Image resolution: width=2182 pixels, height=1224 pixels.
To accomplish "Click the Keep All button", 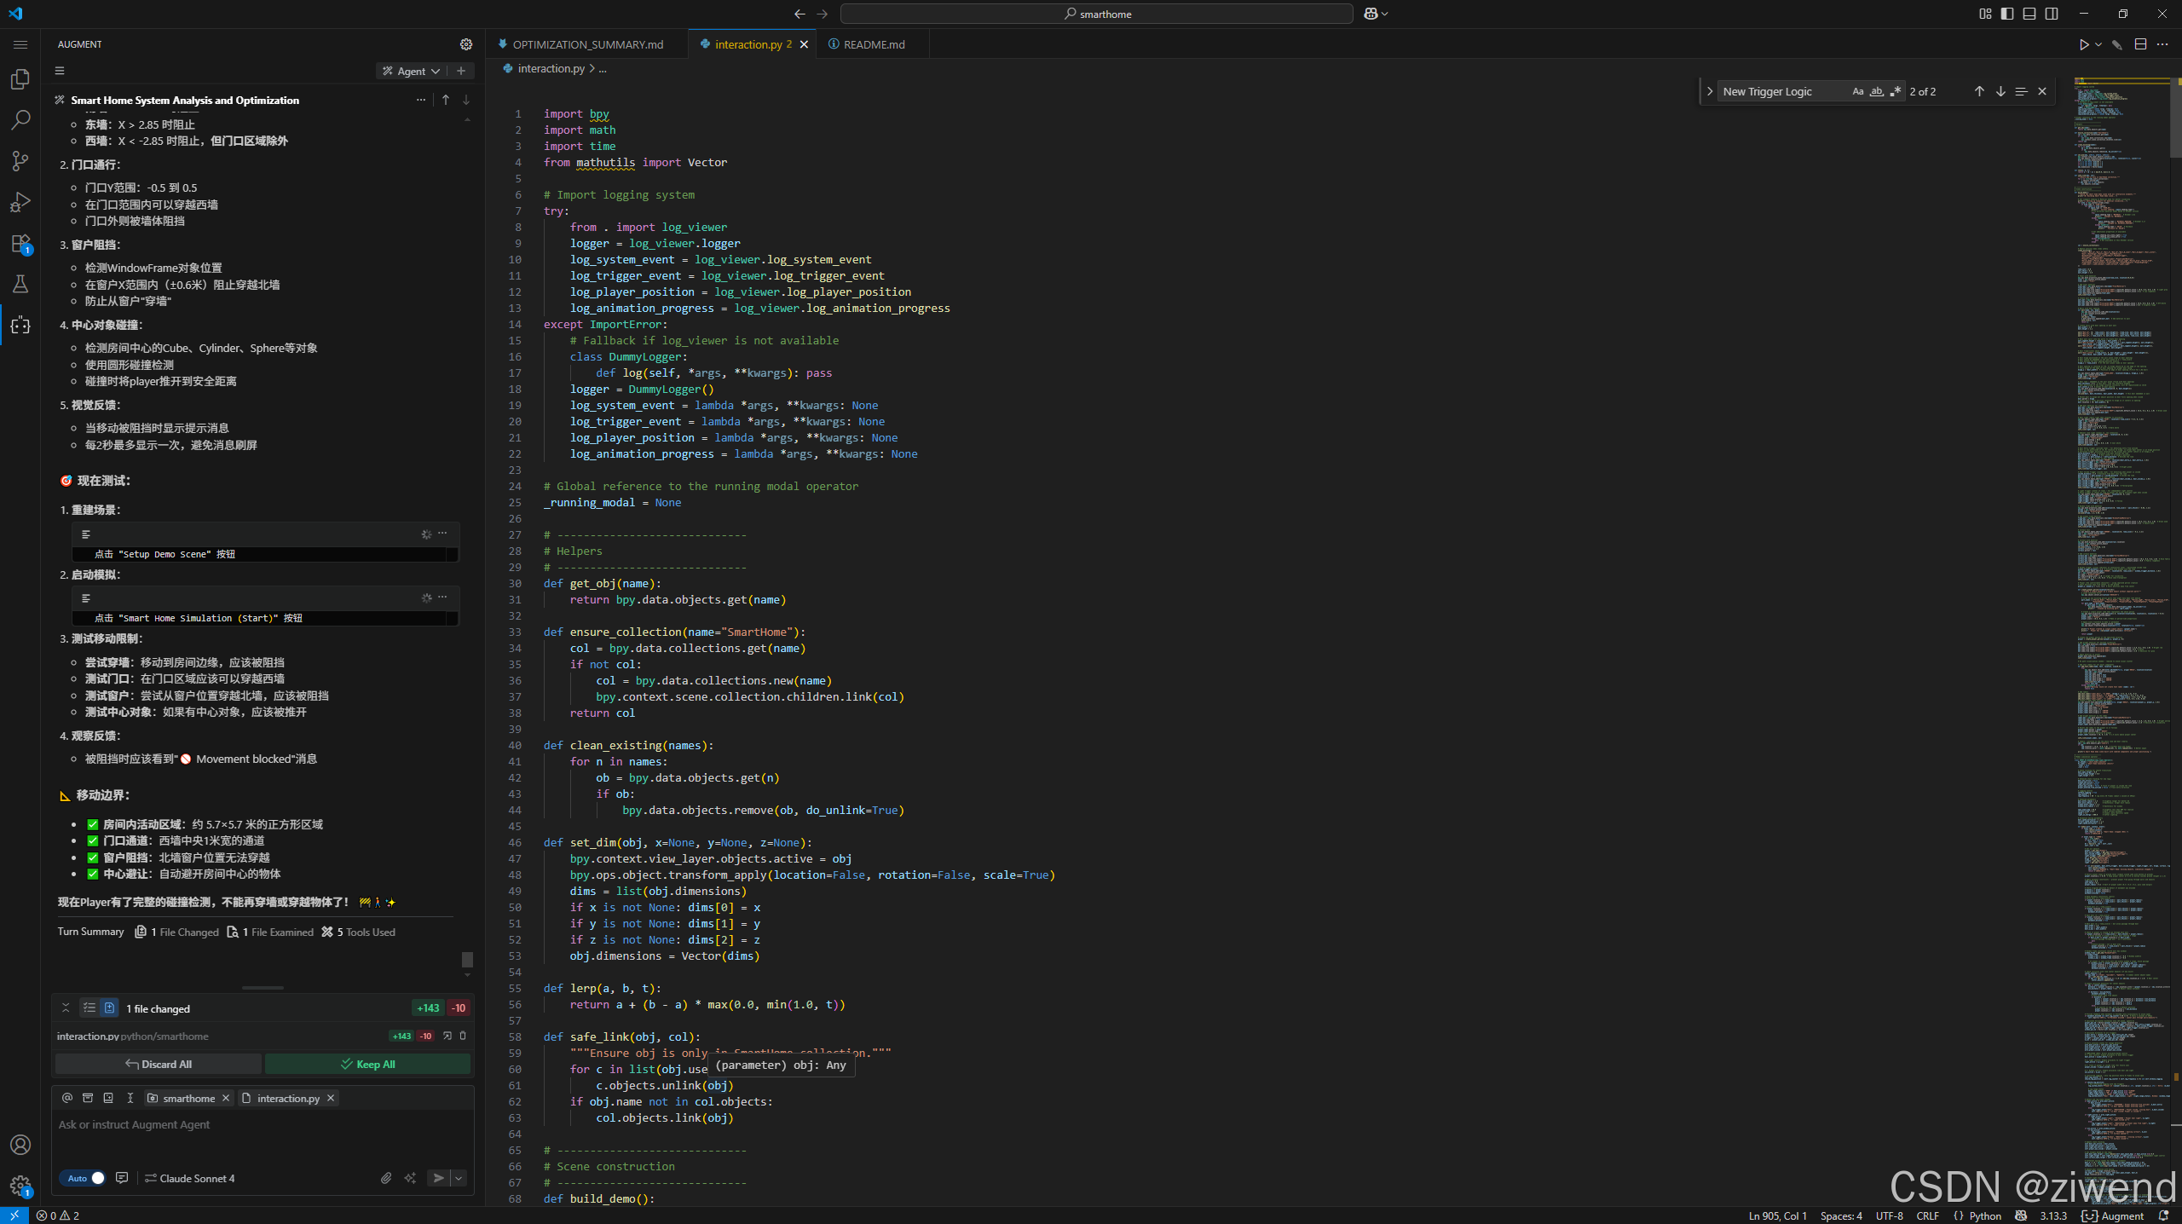I will coord(367,1064).
